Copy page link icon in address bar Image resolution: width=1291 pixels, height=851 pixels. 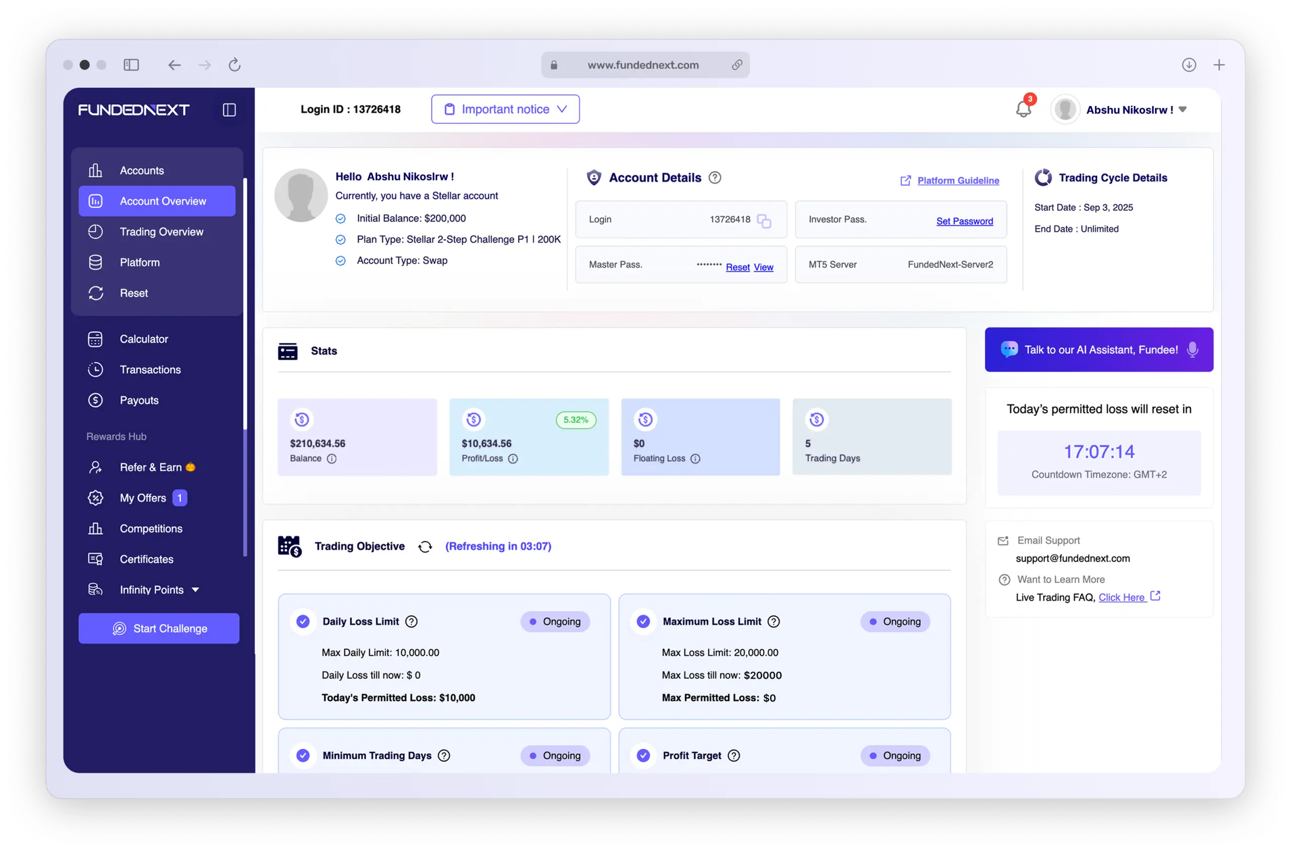point(737,65)
